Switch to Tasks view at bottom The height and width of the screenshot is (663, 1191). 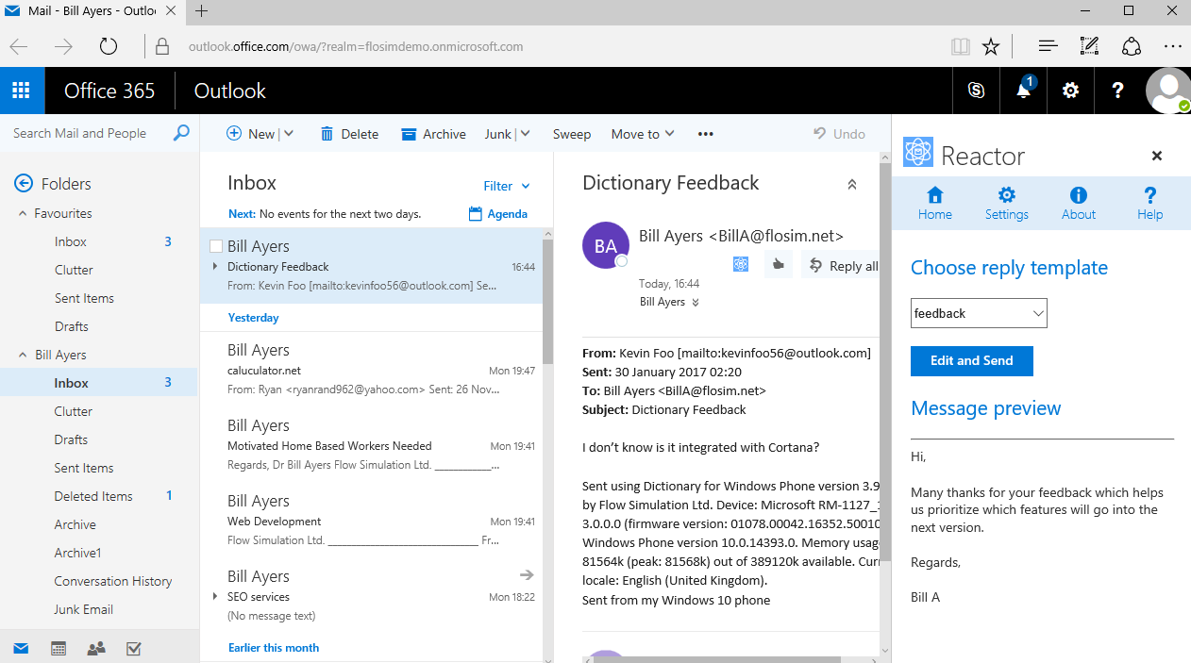pos(134,648)
